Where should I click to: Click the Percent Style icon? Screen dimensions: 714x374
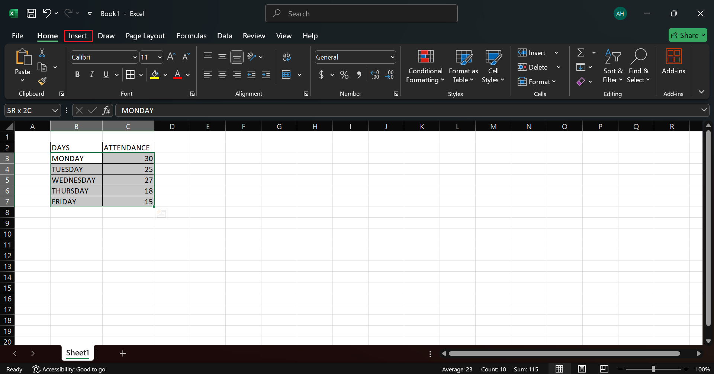[344, 74]
